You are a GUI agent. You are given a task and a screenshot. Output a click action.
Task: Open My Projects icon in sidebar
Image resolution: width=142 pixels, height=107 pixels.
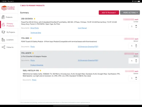[3, 32]
